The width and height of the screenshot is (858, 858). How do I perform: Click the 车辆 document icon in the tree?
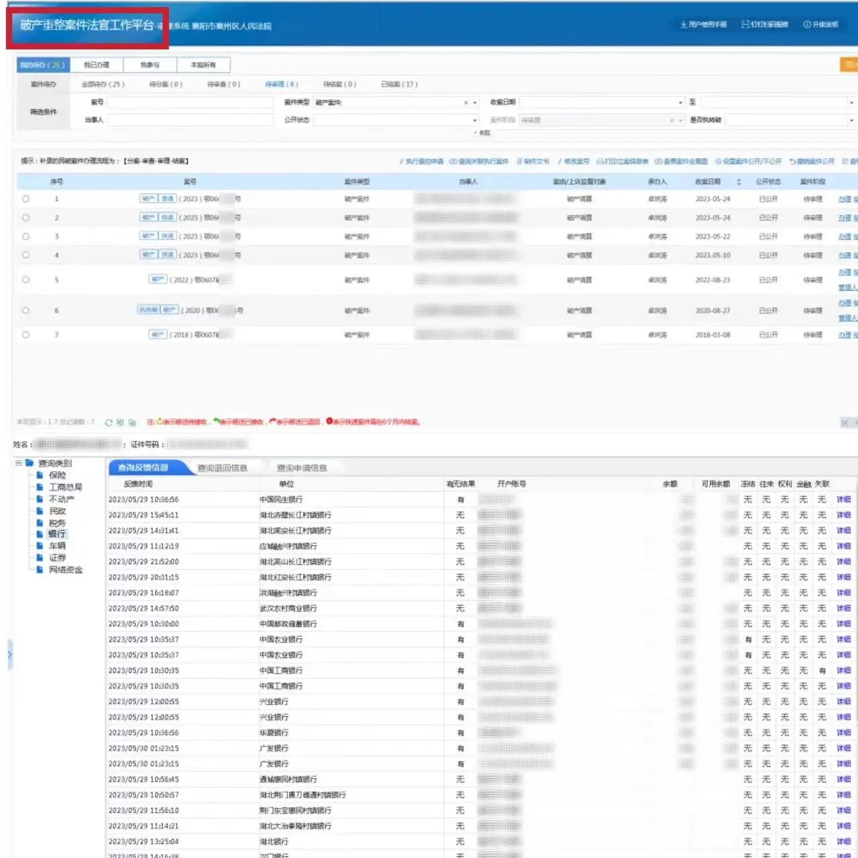[x=40, y=546]
